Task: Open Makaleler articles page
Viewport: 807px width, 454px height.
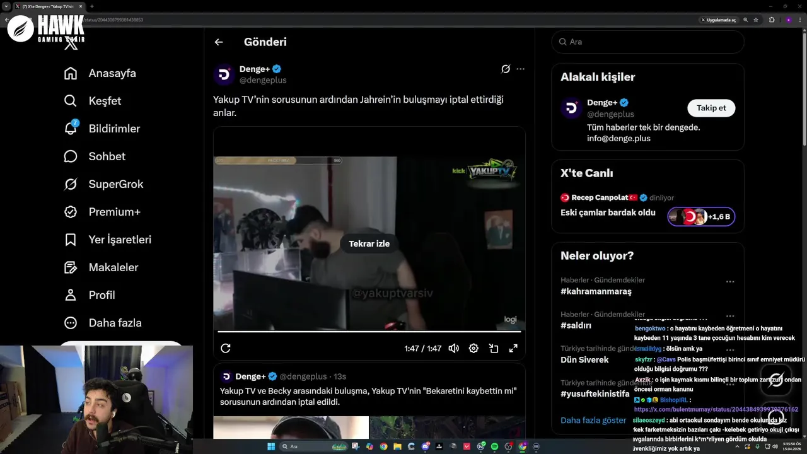Action: click(101, 267)
